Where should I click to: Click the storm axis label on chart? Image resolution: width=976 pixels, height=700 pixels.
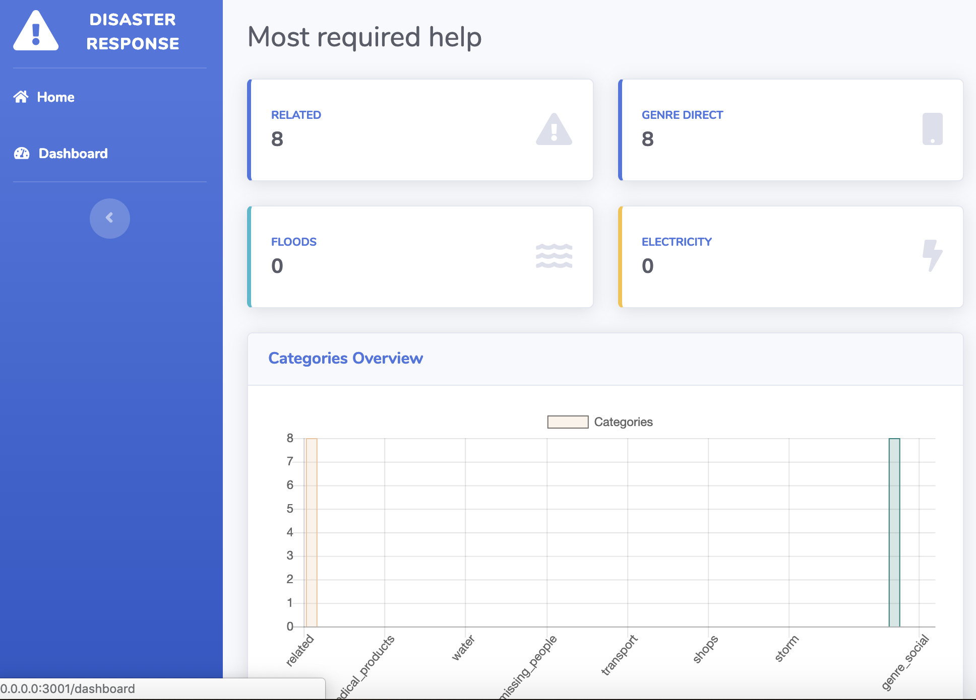click(x=787, y=648)
